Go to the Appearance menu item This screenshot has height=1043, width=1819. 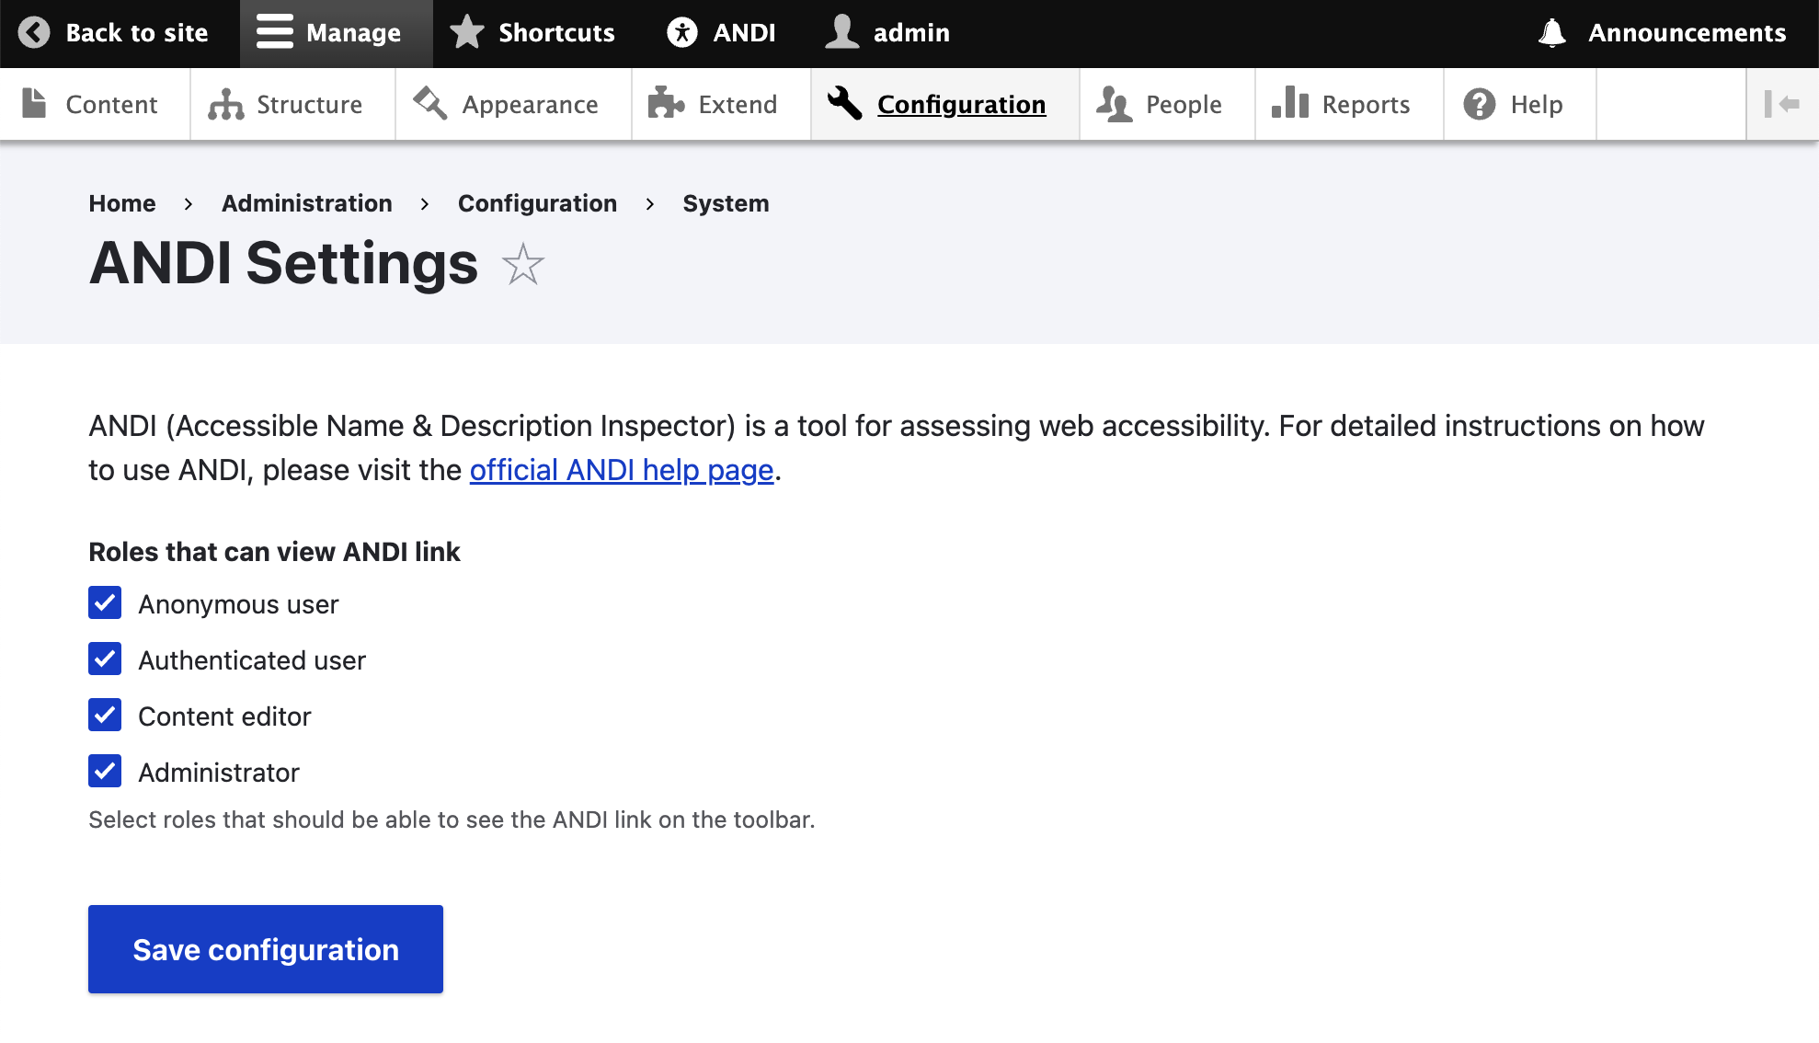click(507, 105)
